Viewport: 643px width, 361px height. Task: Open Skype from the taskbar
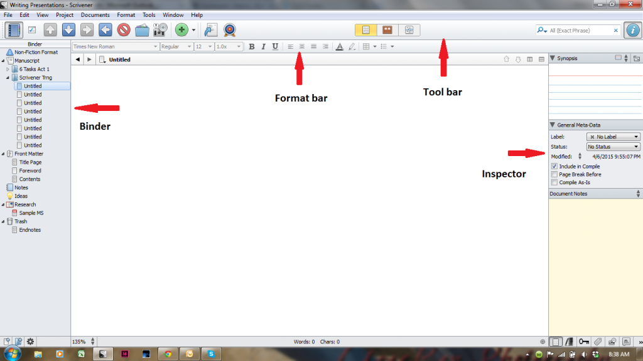211,354
